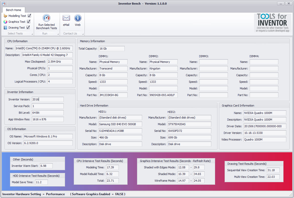This screenshot has height=198, width=294.
Task: Open the eMail contact envelope icon
Action: point(66,18)
